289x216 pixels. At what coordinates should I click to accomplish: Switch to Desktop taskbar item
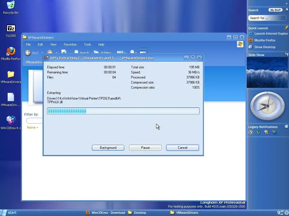point(137,213)
